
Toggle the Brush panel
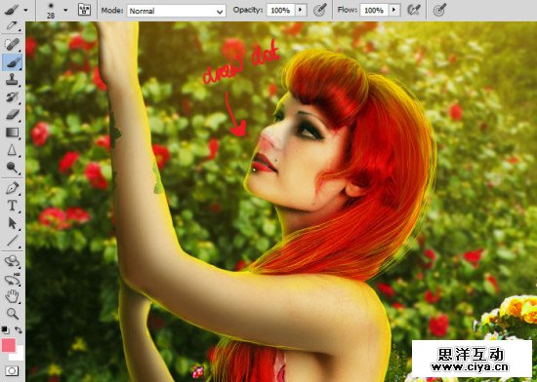click(x=84, y=10)
